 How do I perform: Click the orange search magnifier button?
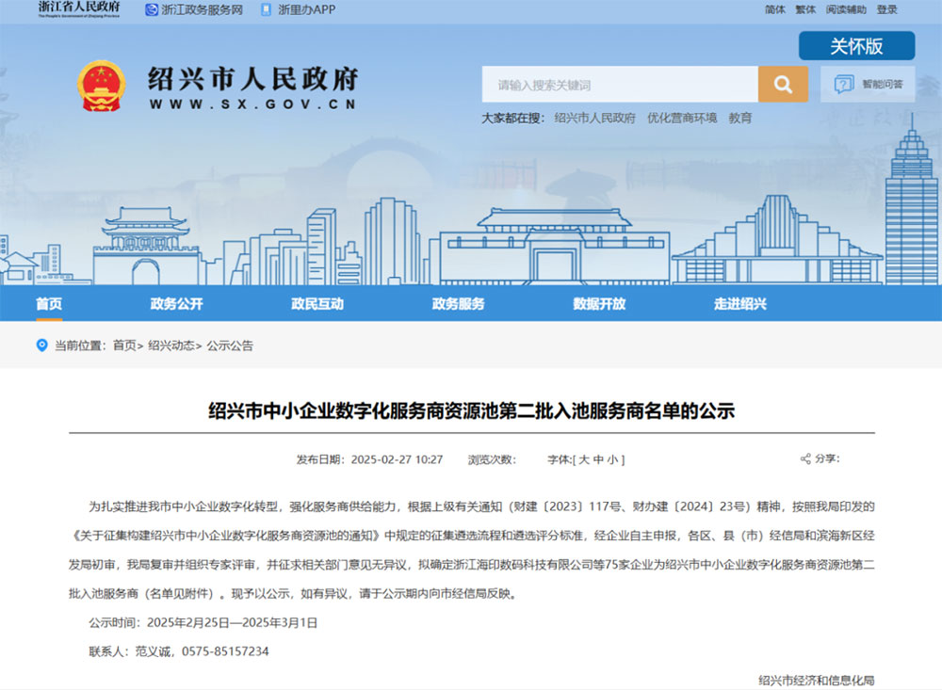783,85
